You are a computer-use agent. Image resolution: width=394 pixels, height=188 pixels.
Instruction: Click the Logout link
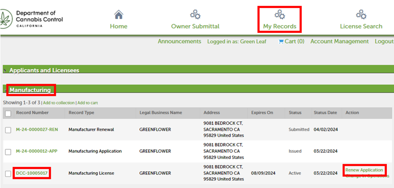(x=384, y=42)
